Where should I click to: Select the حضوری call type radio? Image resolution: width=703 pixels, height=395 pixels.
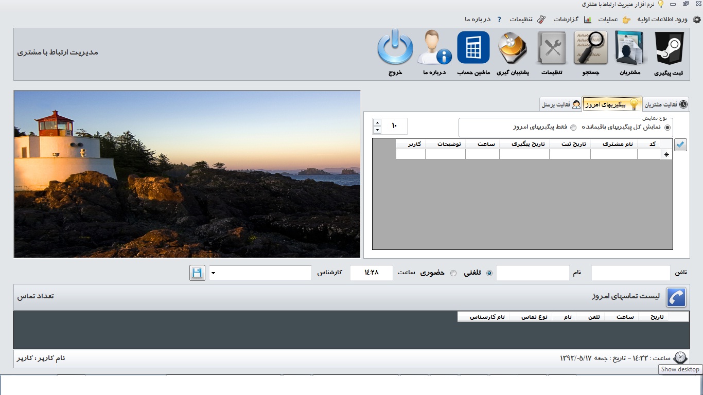pyautogui.click(x=453, y=273)
